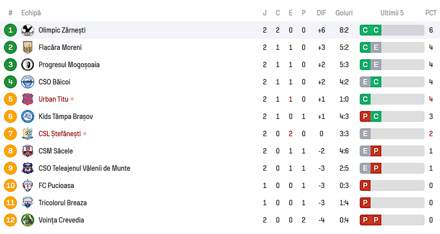Click the red P badge for Kids Tâmpa Brașov
This screenshot has width=440, height=234.
coord(365,116)
